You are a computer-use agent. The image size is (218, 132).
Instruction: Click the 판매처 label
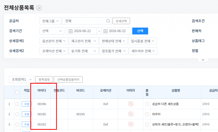tap(196, 31)
